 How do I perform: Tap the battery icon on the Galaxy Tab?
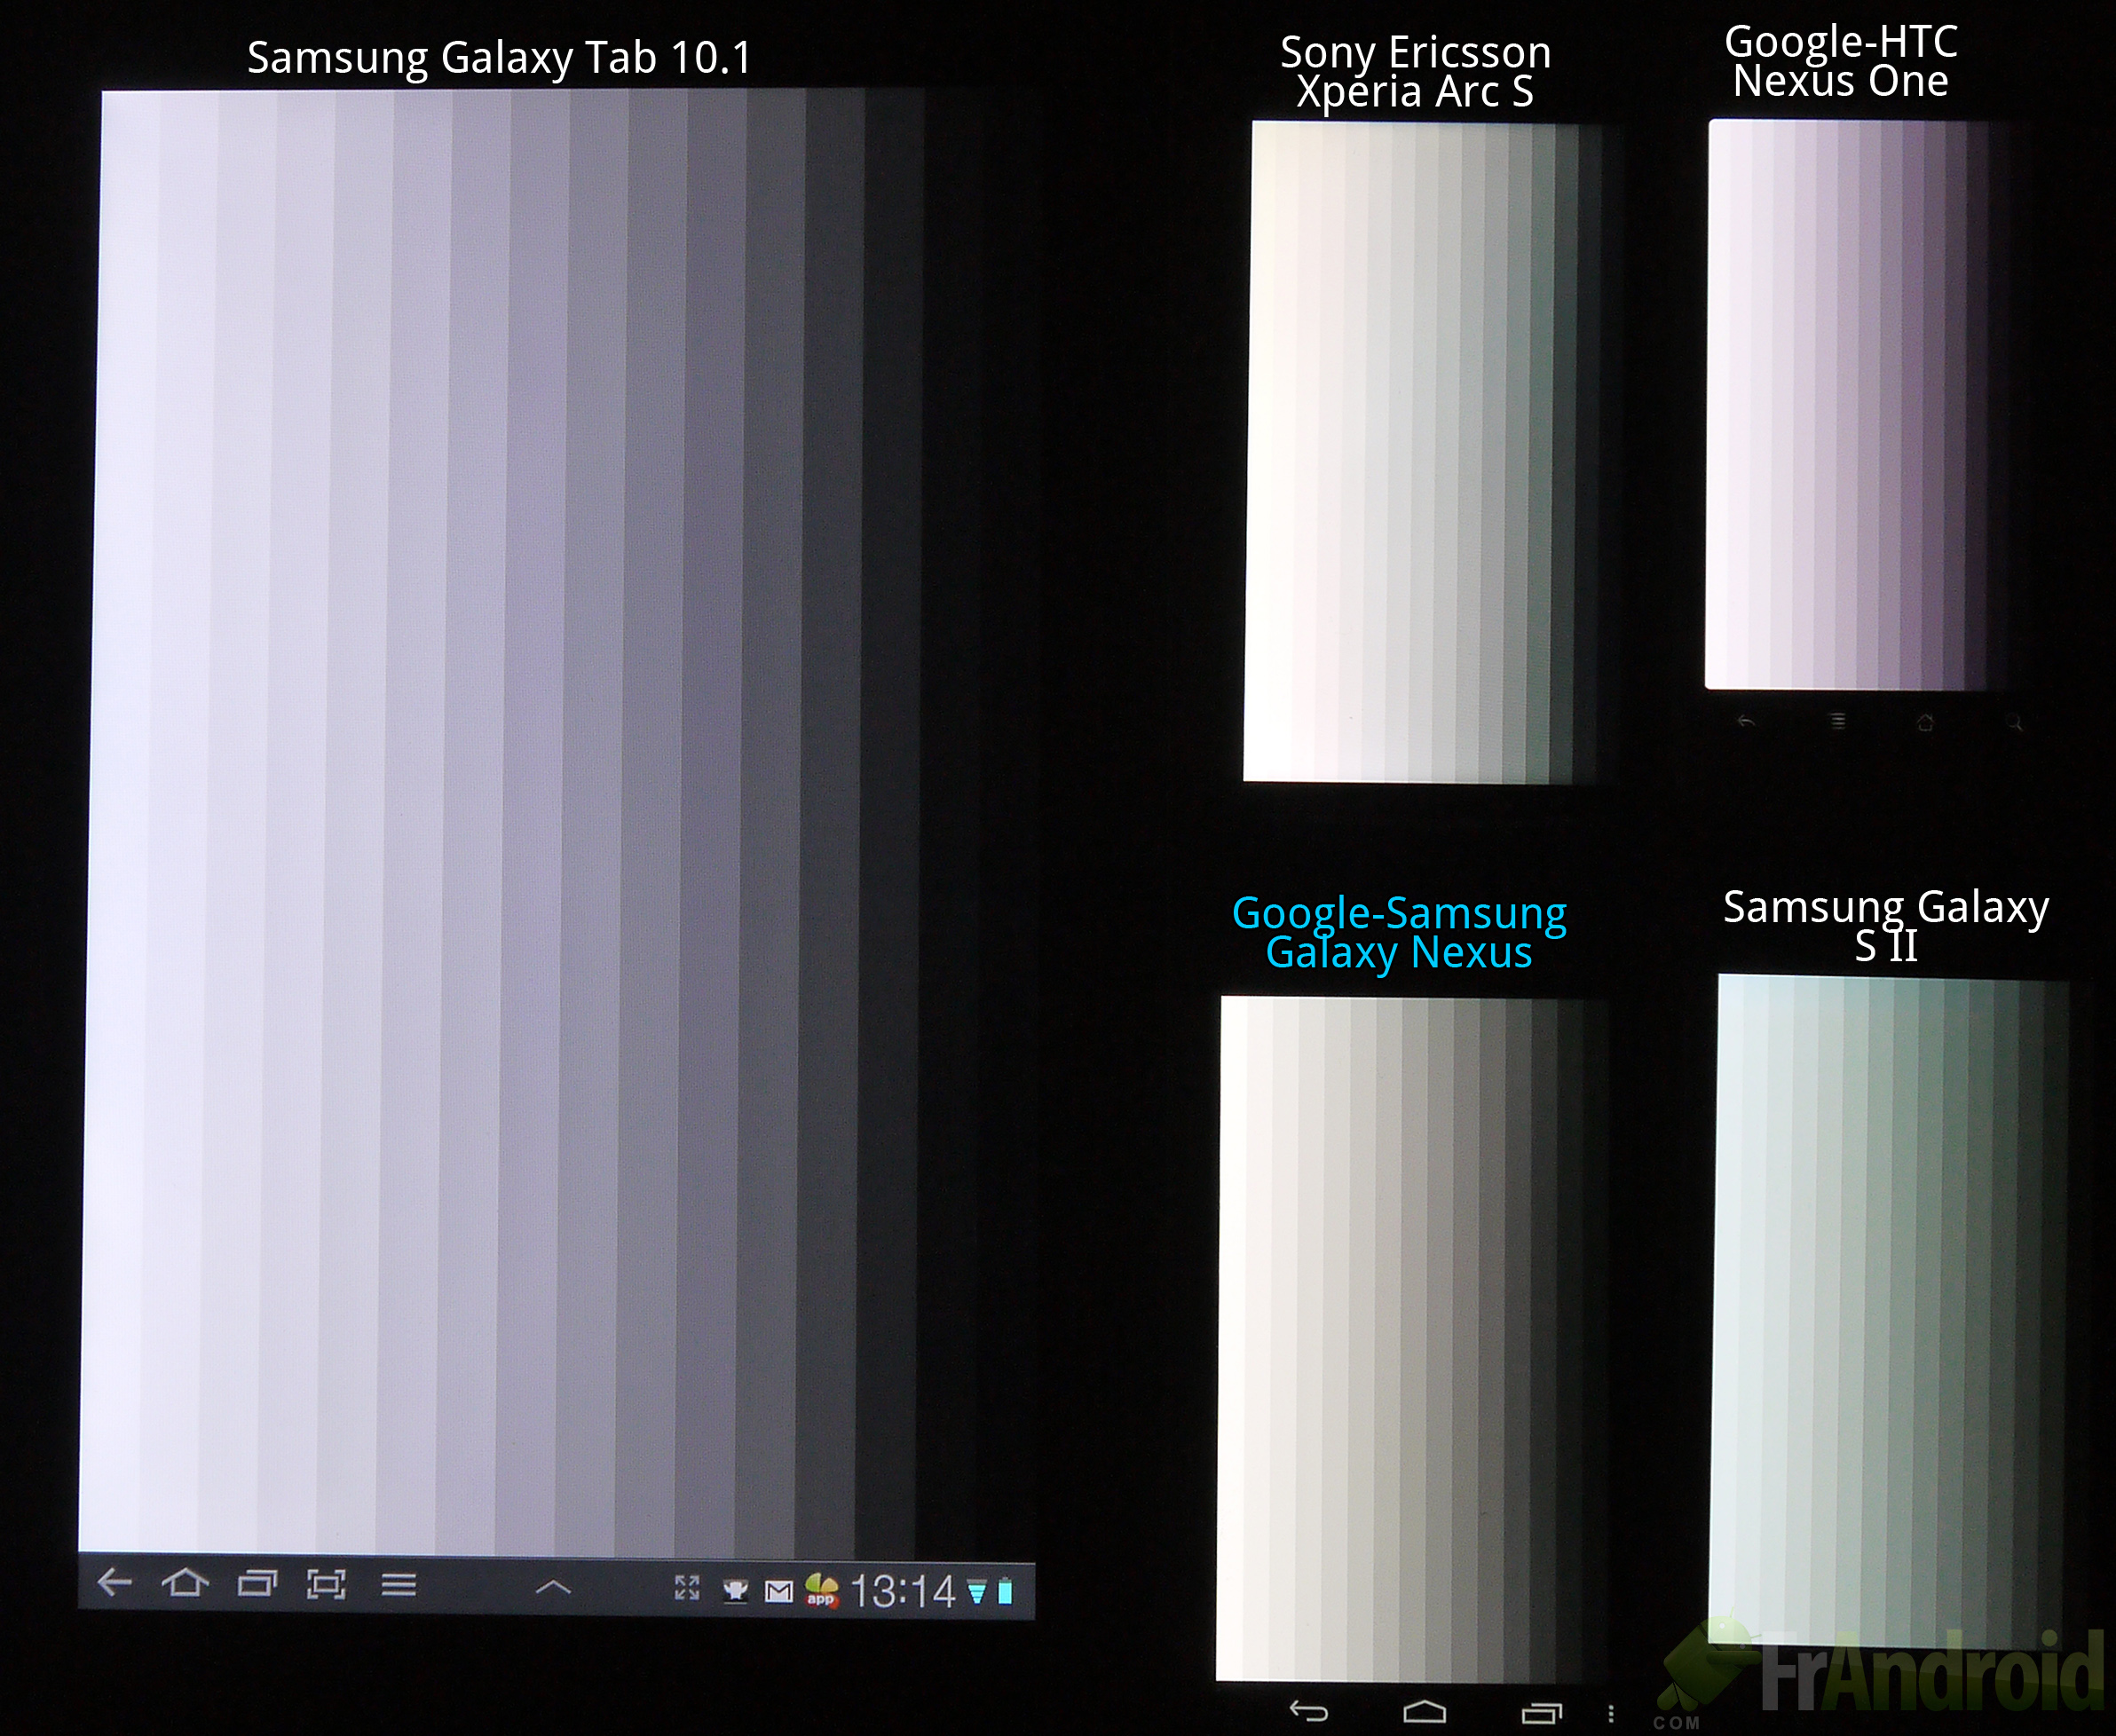[x=1006, y=1592]
